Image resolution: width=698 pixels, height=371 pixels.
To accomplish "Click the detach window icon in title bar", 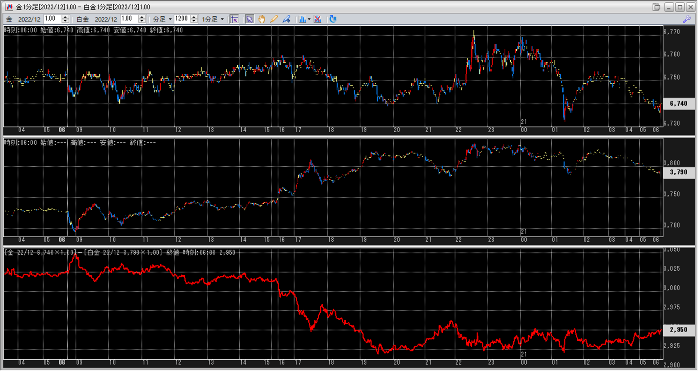I will 656,7.
